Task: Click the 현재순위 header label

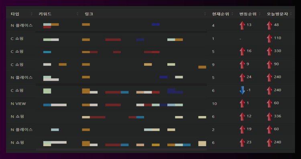Action: [220, 14]
